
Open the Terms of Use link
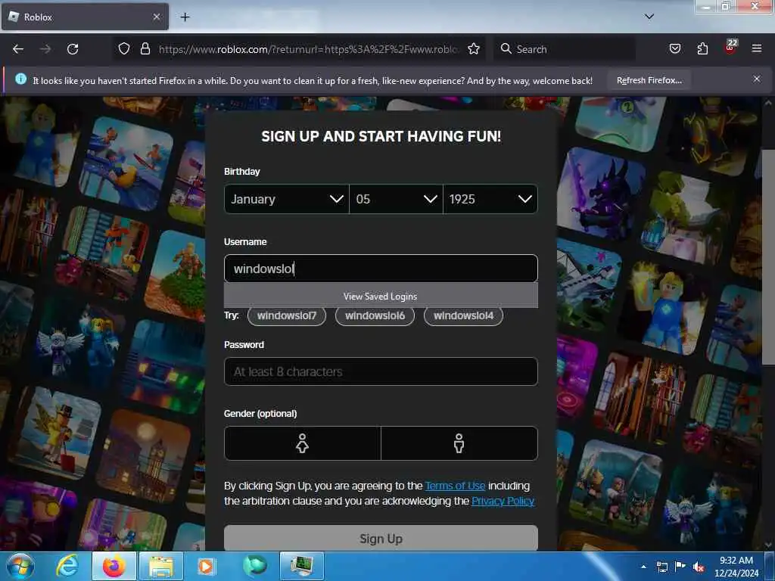[x=455, y=486]
